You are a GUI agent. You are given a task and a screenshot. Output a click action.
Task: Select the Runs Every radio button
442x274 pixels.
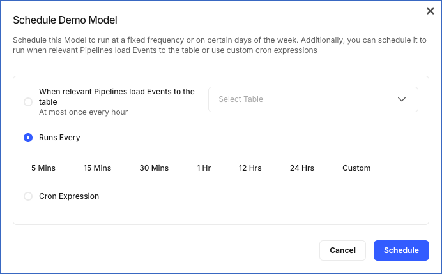(x=28, y=138)
